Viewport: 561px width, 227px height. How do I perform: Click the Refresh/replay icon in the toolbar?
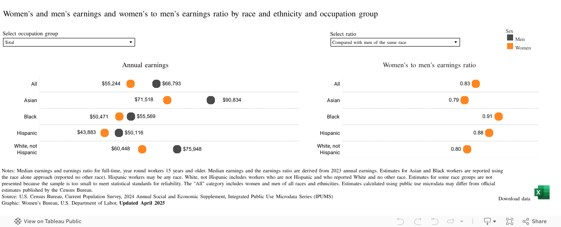[451, 221]
